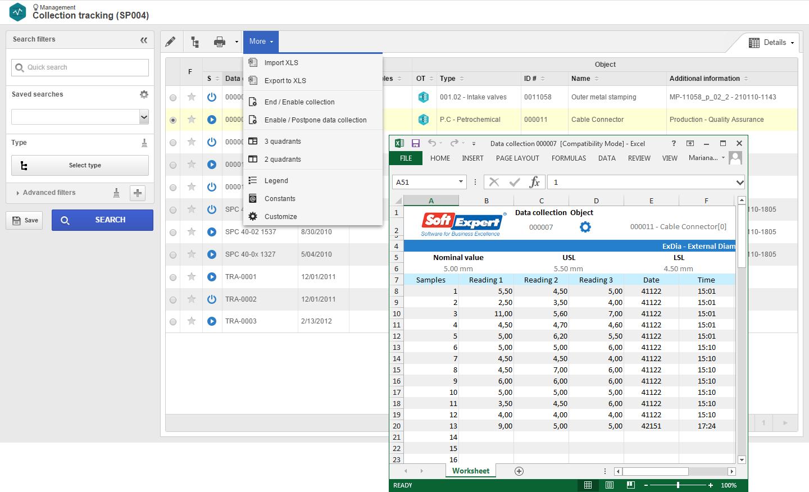Click Excel zoom out minus button

pyautogui.click(x=646, y=485)
